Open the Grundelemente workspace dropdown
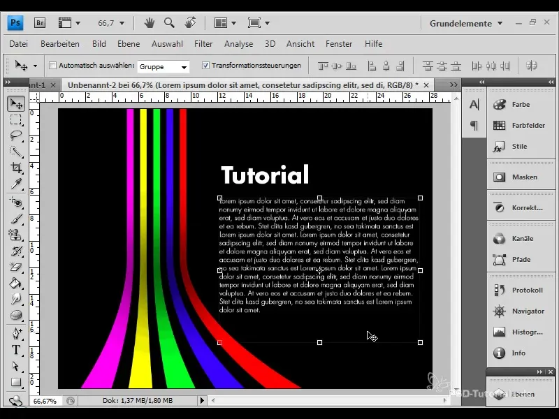559x419 pixels. 466,24
